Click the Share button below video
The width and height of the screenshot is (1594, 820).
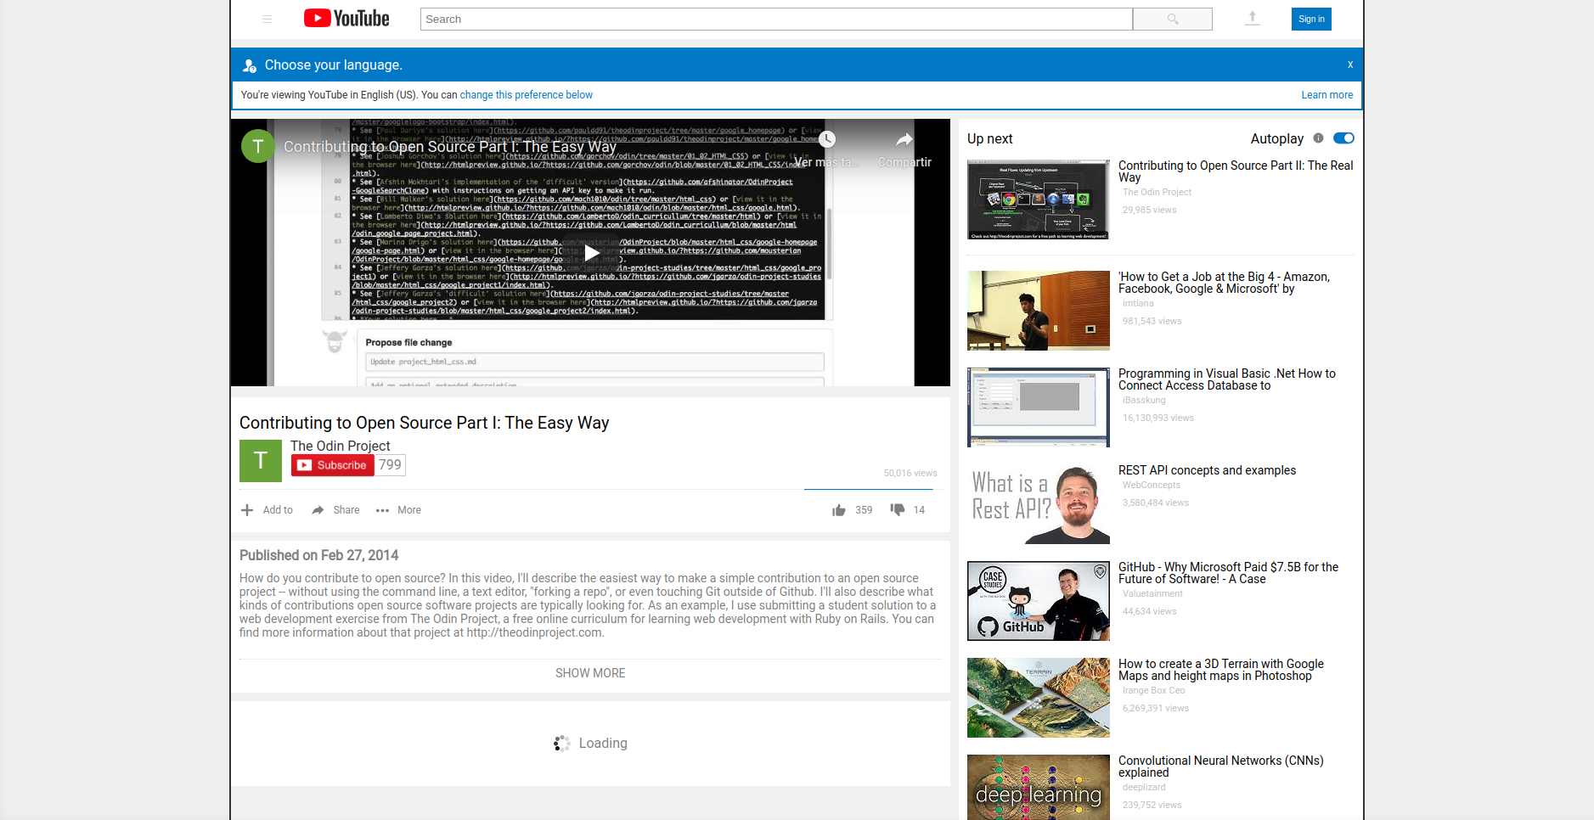tap(335, 510)
